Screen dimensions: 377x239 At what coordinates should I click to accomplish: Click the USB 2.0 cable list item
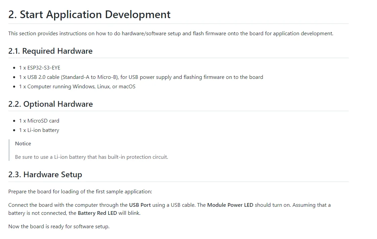[141, 77]
